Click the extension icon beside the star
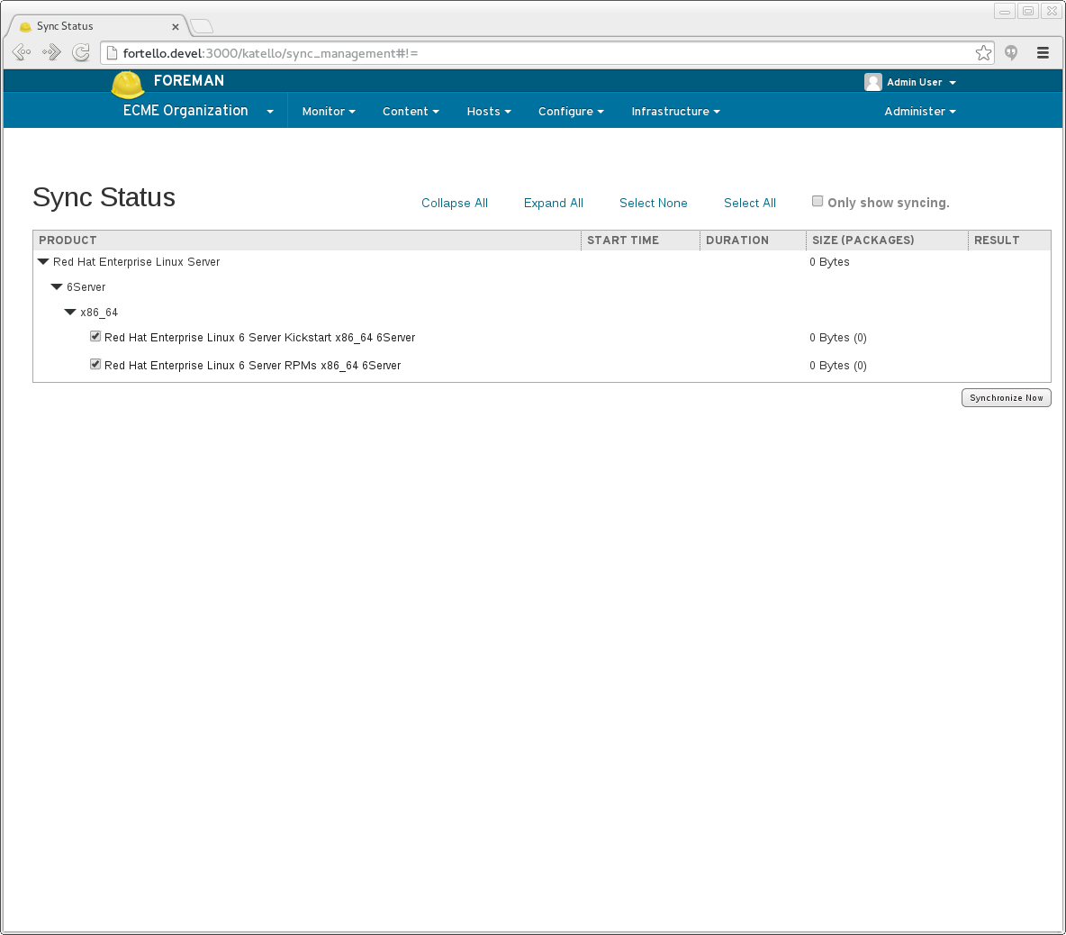1066x935 pixels. 1012,53
